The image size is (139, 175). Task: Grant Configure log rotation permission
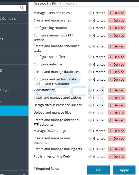90,28
